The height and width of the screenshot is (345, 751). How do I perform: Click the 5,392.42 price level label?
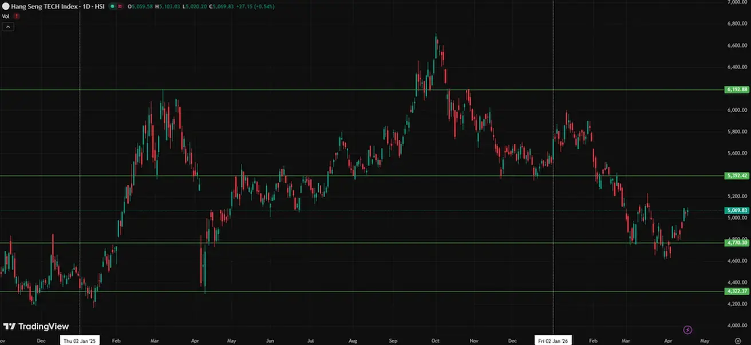(737, 176)
